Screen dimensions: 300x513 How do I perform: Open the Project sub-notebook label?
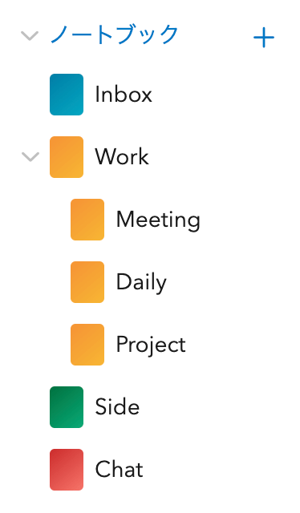coord(151,345)
